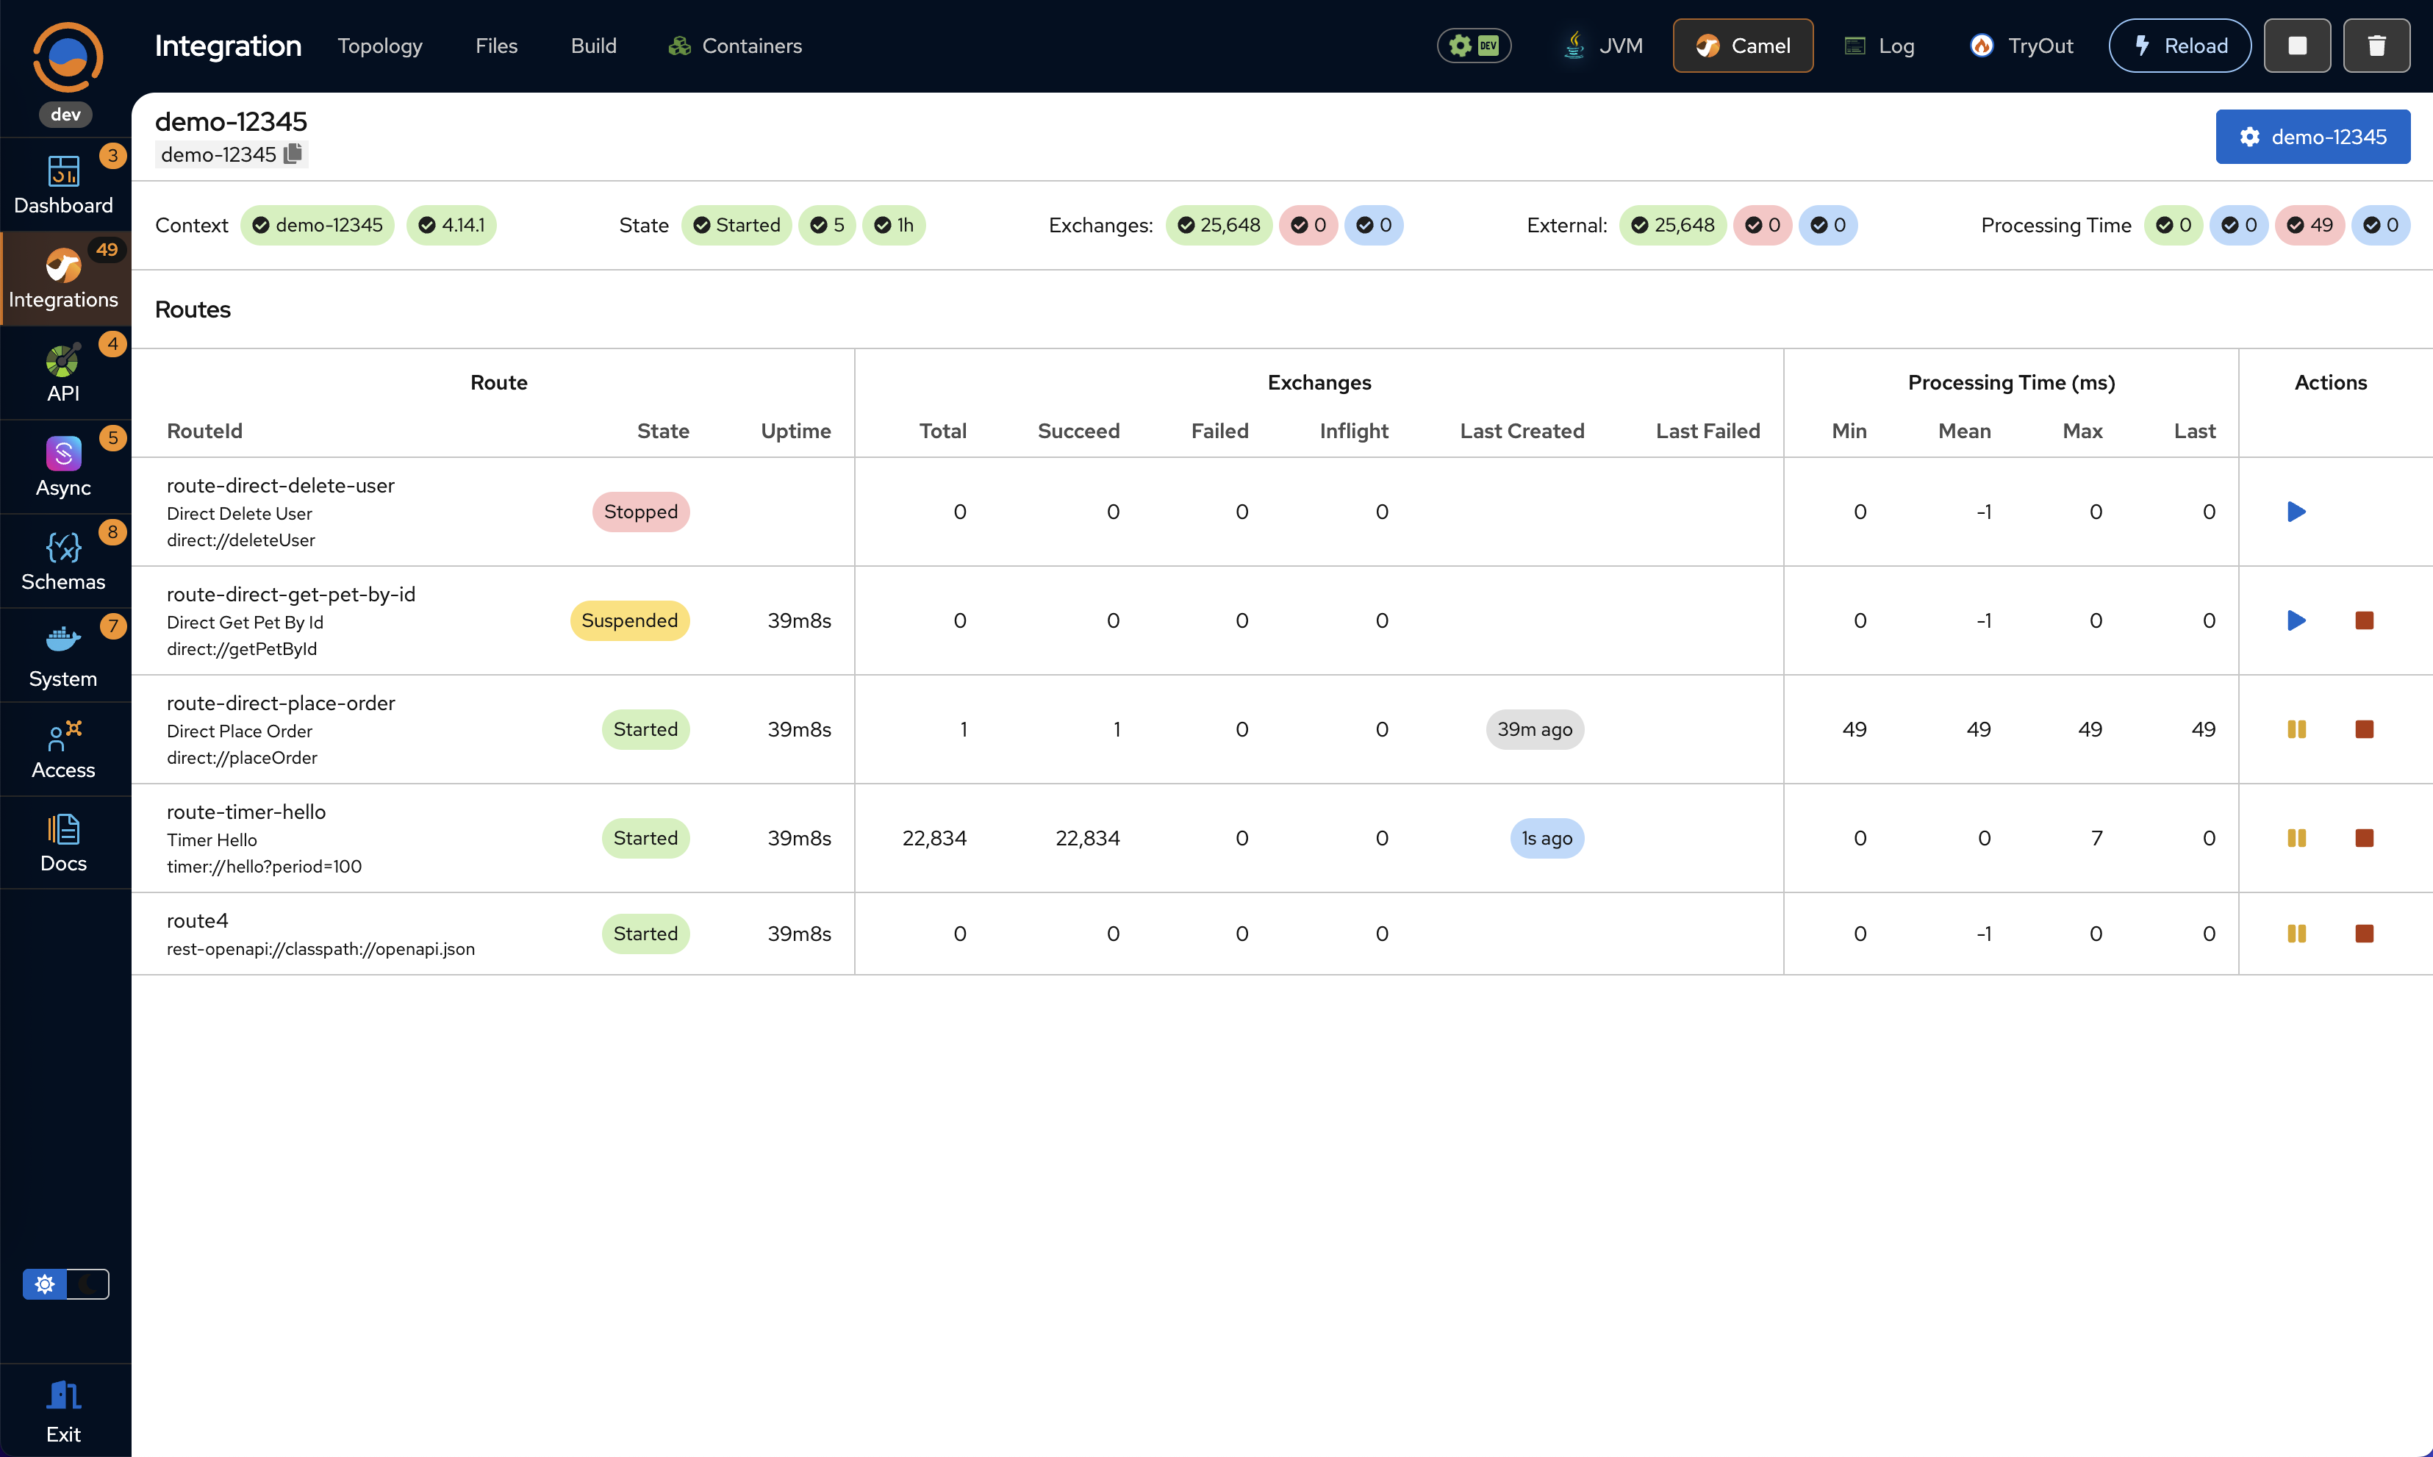Open the Dashboard panel
Image resolution: width=2433 pixels, height=1457 pixels.
pos(64,184)
